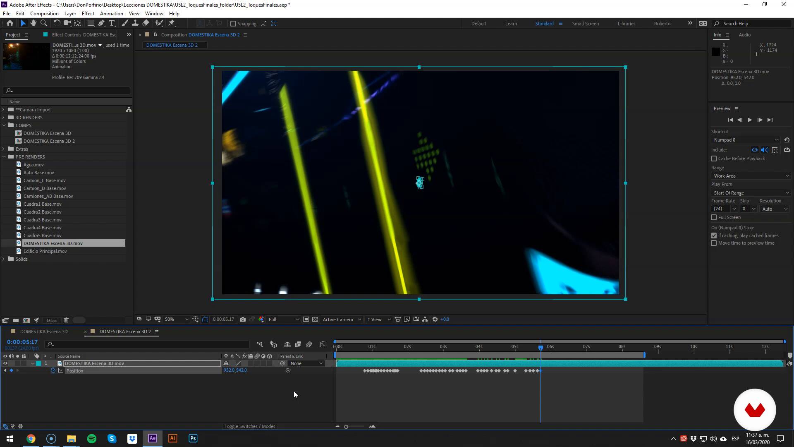
Task: Switch to the Audio panel tab
Action: (744, 35)
